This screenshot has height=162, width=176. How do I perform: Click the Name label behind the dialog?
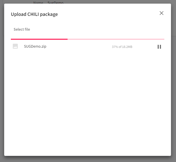click(38, 3)
